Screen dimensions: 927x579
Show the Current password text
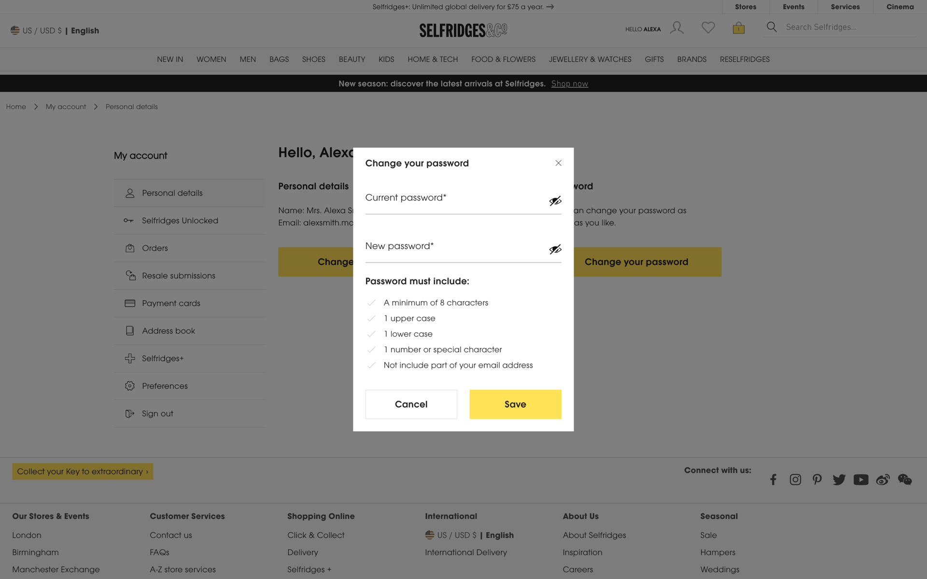[555, 201]
